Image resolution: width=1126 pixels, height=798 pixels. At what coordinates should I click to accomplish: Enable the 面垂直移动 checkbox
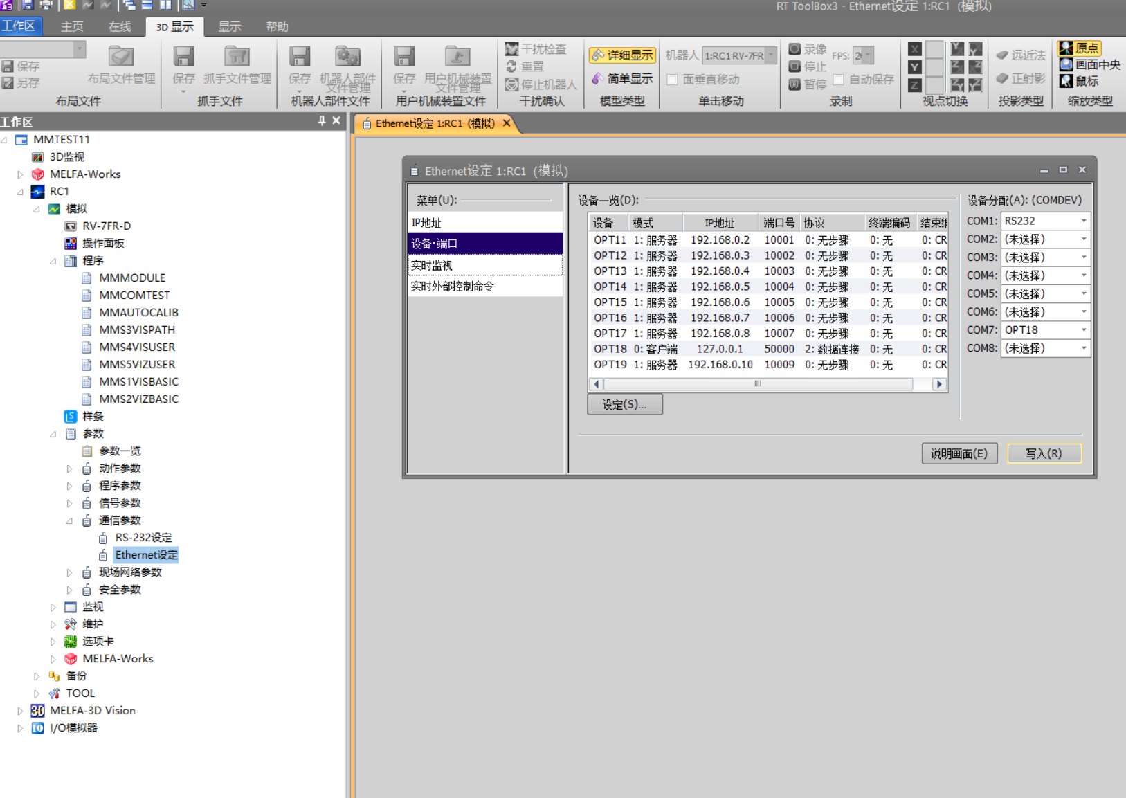click(672, 80)
